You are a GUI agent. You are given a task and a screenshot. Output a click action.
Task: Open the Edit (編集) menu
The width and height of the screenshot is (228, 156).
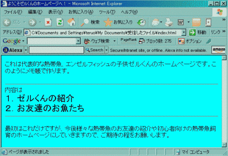pyautogui.click(x=35, y=12)
